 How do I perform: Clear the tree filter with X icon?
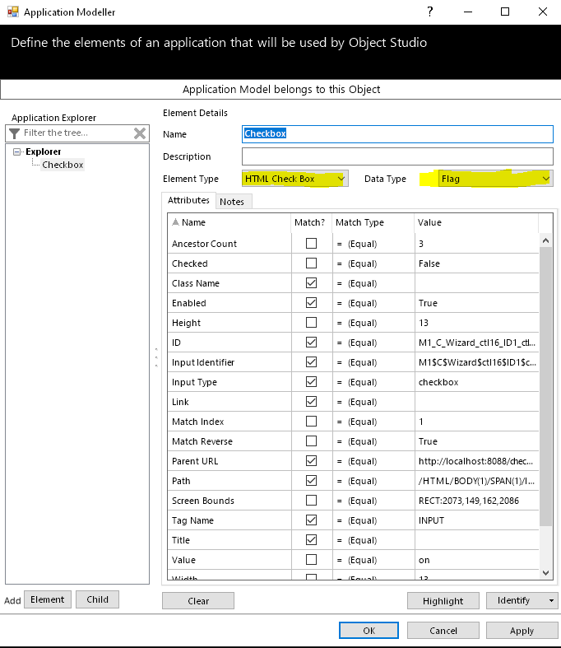click(140, 133)
